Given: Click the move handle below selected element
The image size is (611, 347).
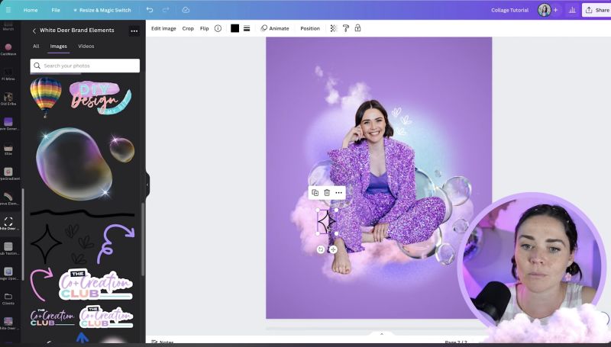Looking at the screenshot, I should 333,249.
